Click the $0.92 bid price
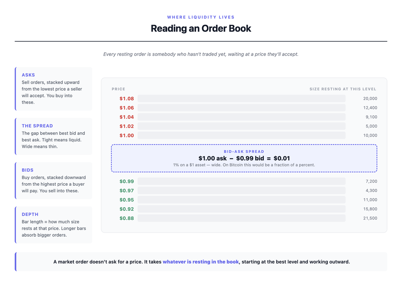Screen dimensions: 402x285 pyautogui.click(x=127, y=209)
